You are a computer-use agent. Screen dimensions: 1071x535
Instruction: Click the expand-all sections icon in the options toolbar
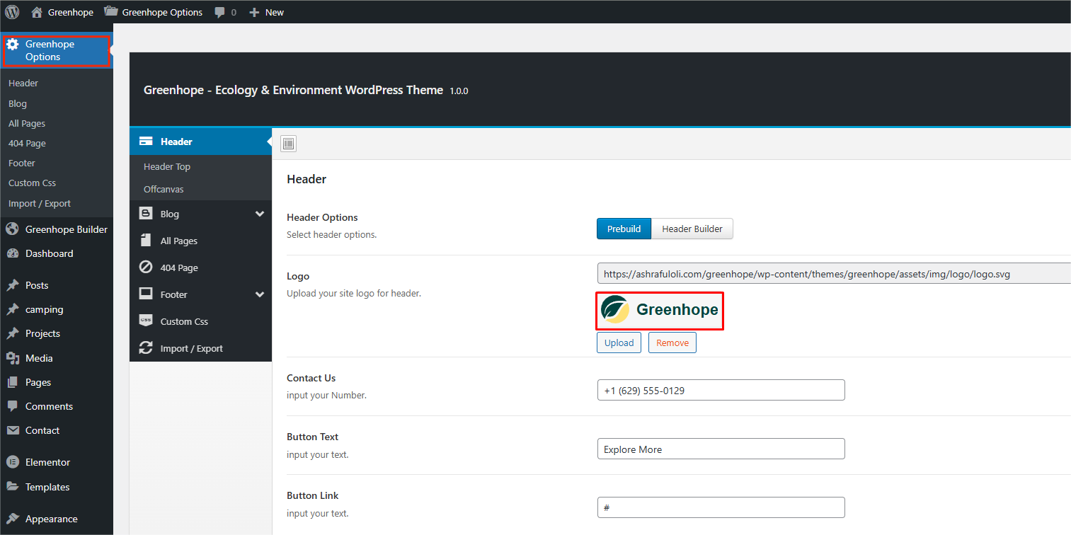(x=288, y=144)
